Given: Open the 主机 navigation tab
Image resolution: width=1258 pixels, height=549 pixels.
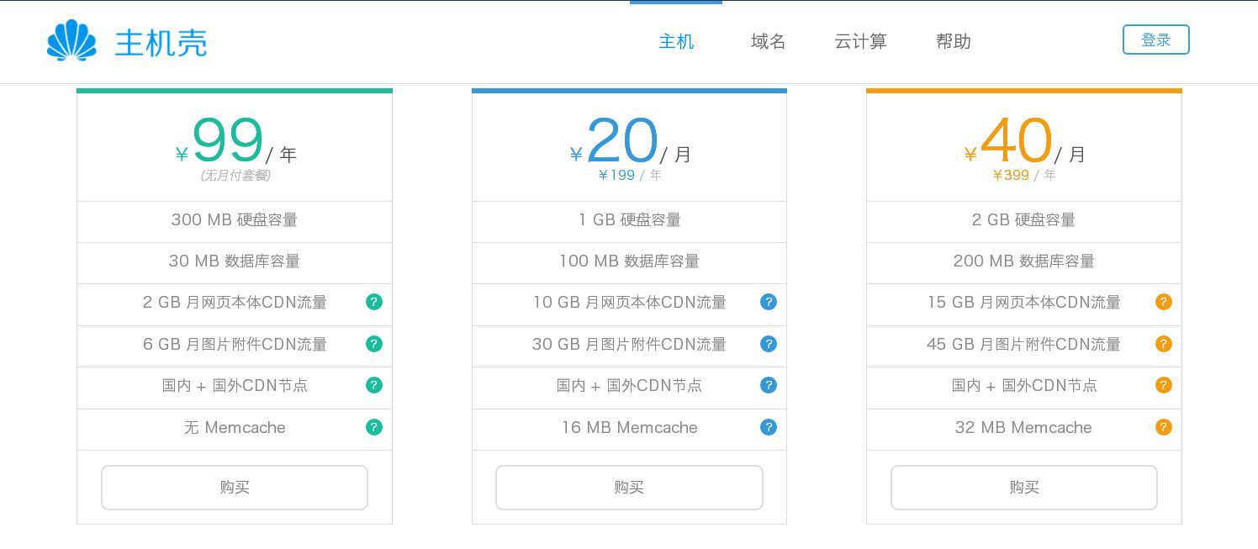Looking at the screenshot, I should tap(676, 41).
